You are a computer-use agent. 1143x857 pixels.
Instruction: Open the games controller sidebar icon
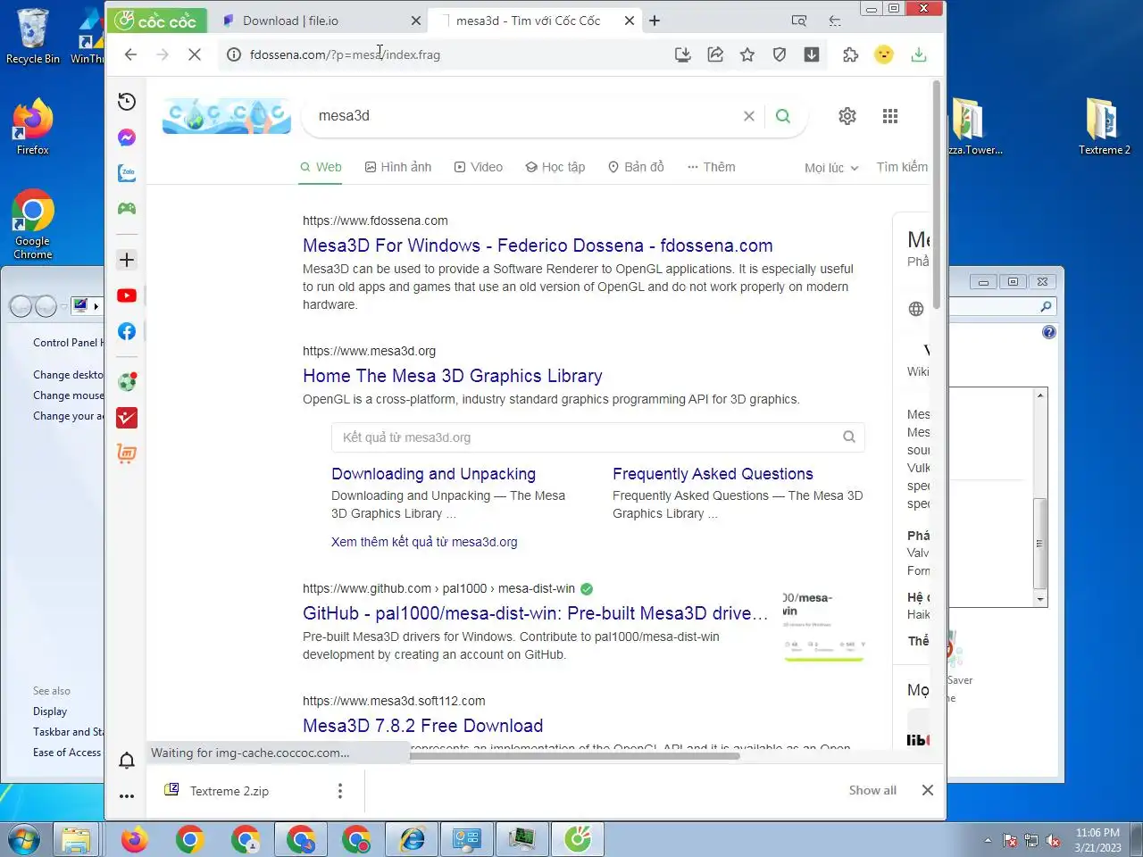coord(127,208)
